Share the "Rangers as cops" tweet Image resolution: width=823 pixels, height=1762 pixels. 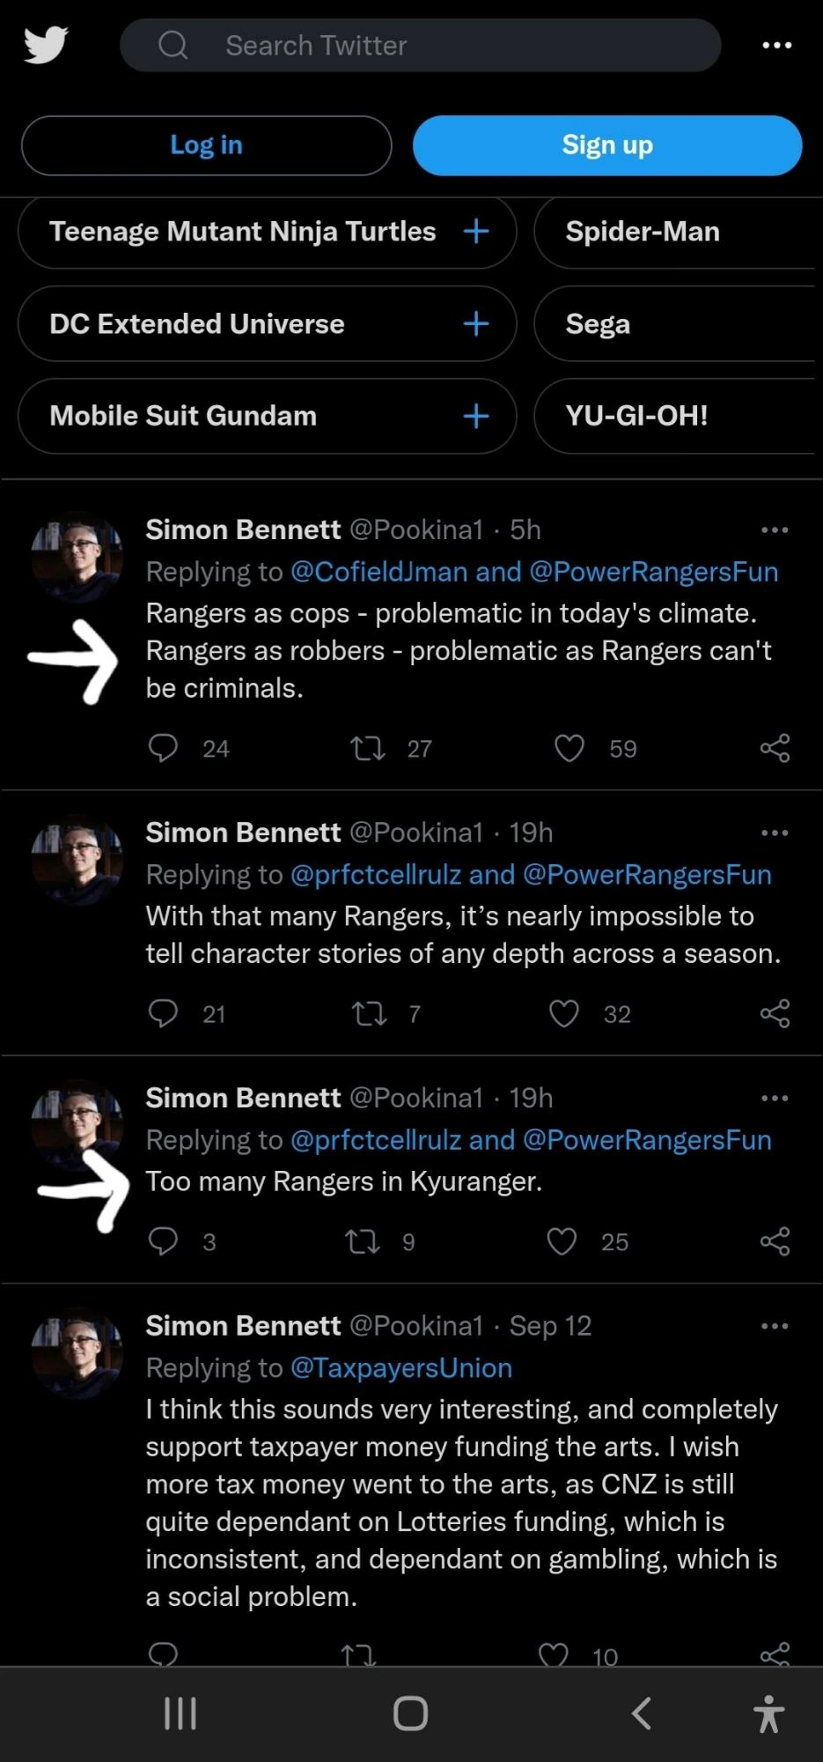click(775, 748)
